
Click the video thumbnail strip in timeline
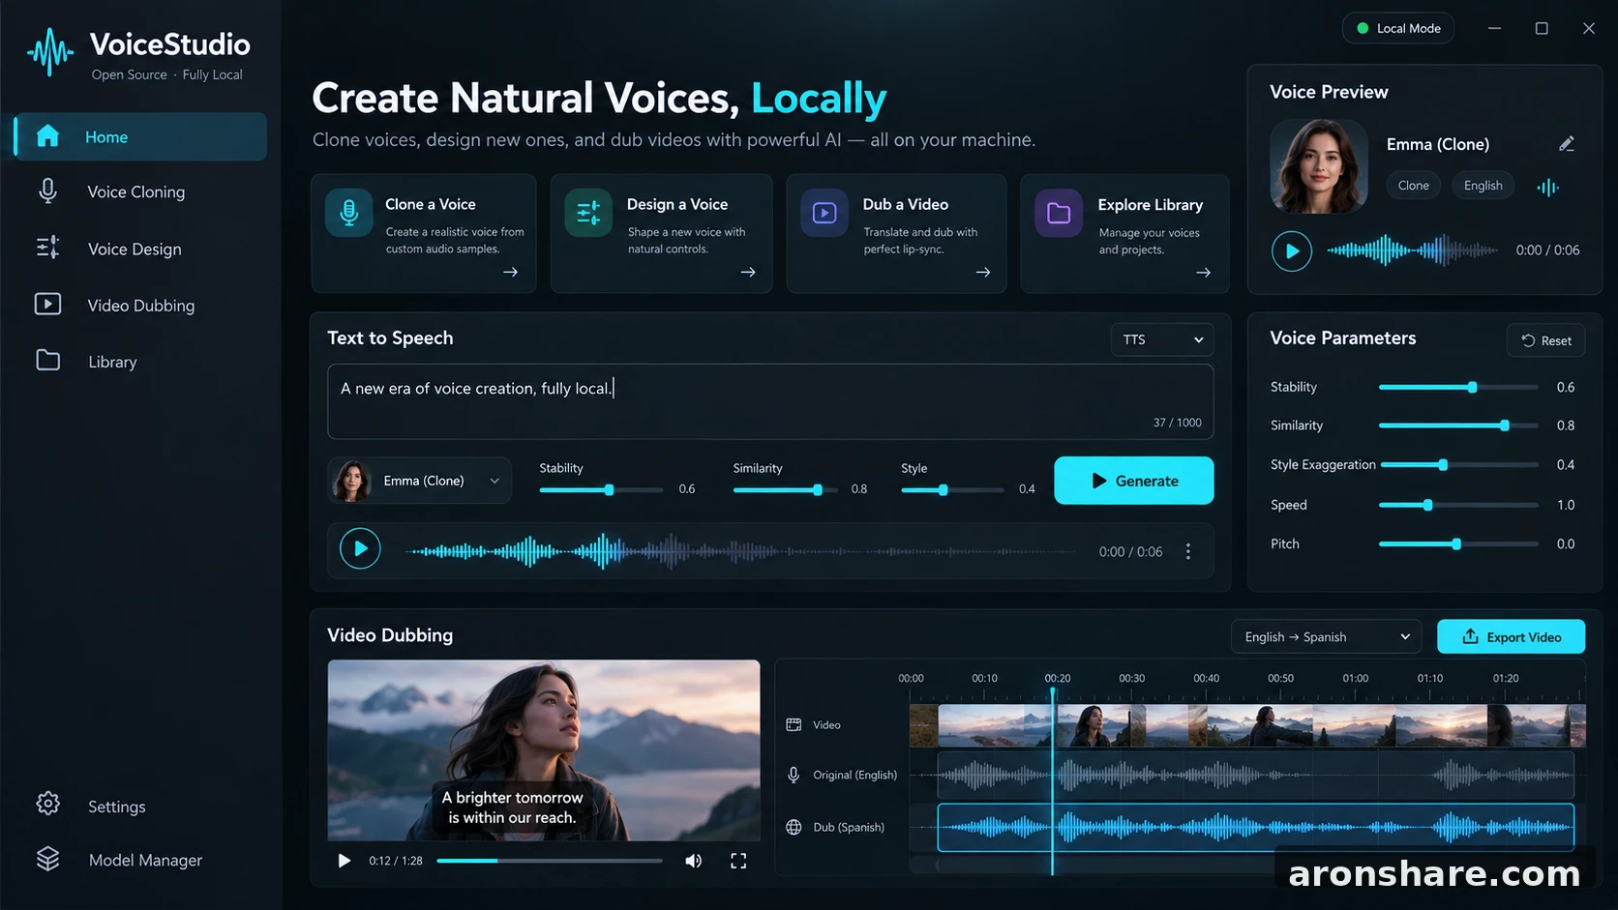click(1247, 725)
